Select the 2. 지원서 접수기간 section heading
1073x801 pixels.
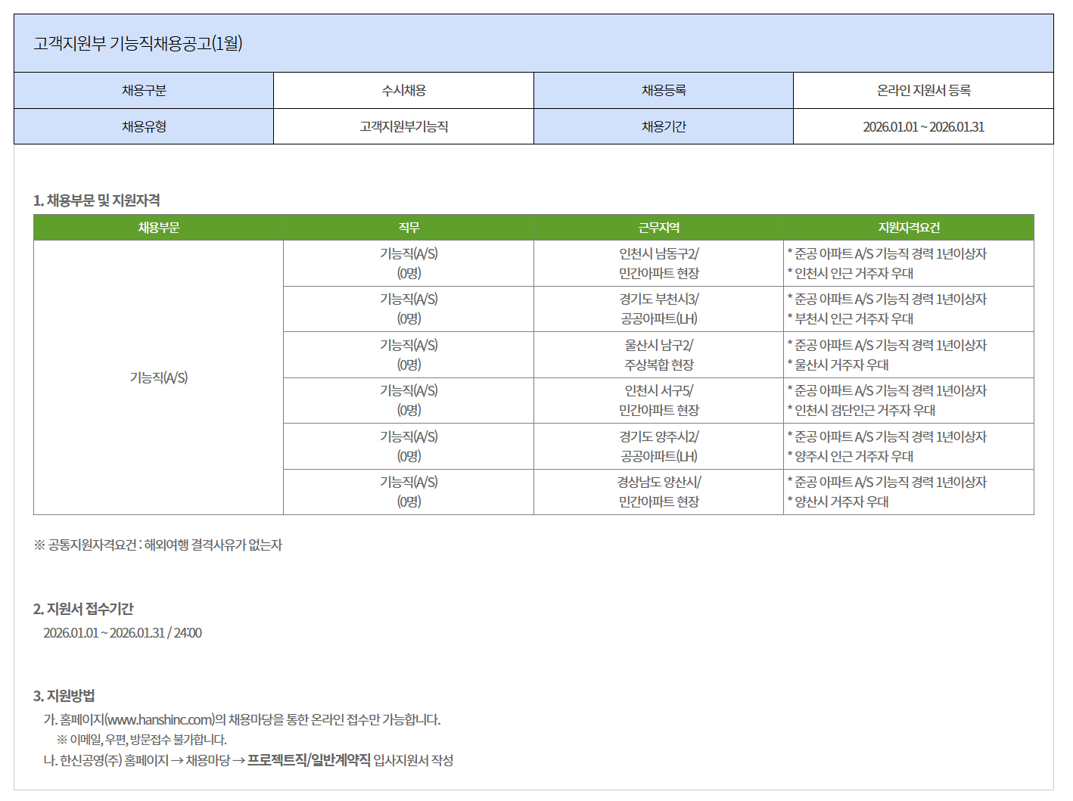83,609
